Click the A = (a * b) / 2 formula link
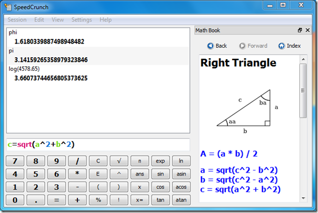The image size is (318, 213). 229,154
